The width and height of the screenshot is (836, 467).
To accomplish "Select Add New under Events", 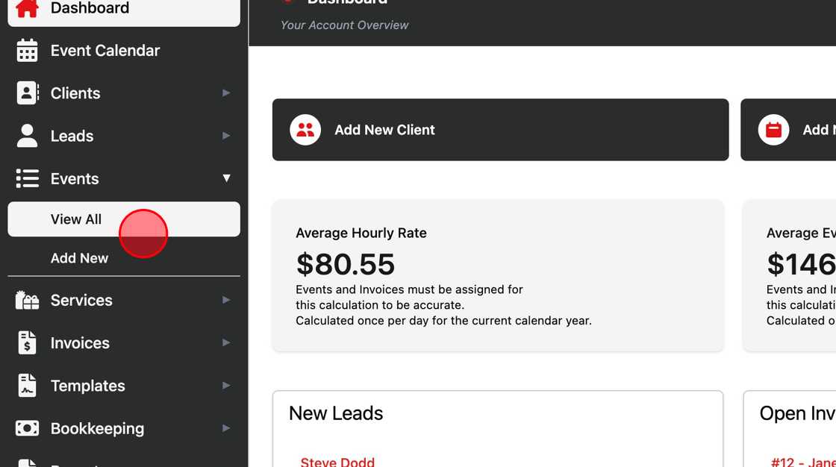I will (79, 258).
